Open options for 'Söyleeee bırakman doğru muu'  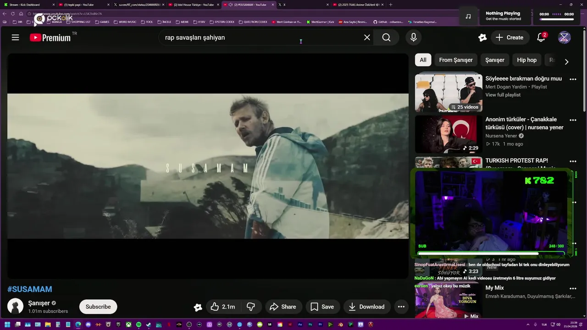pos(573,79)
